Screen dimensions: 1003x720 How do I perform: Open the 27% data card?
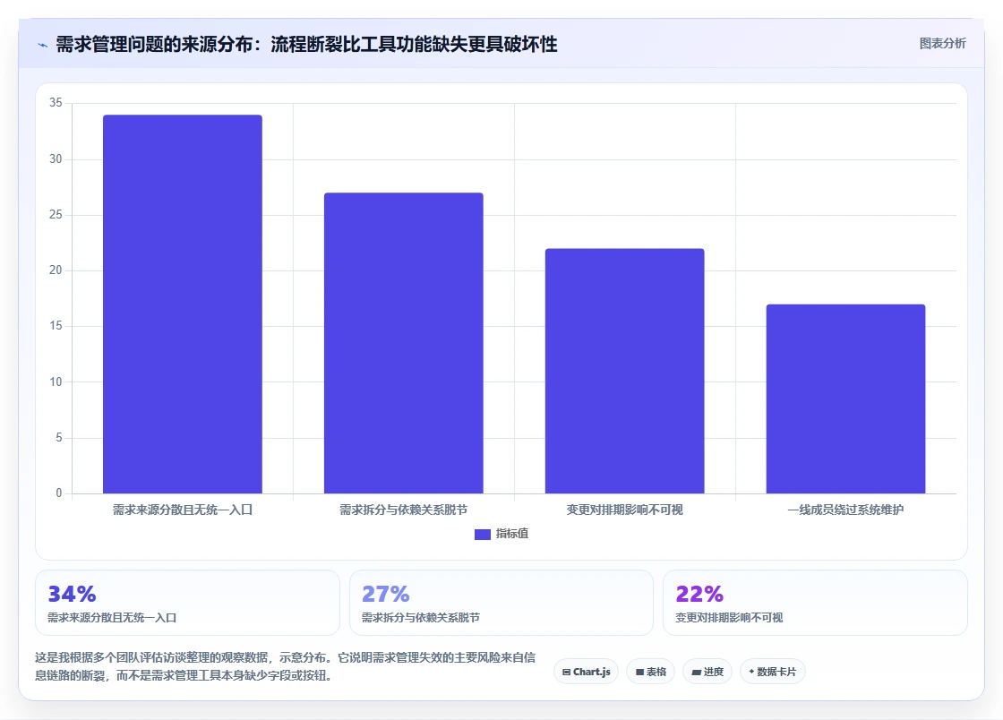[x=501, y=603]
